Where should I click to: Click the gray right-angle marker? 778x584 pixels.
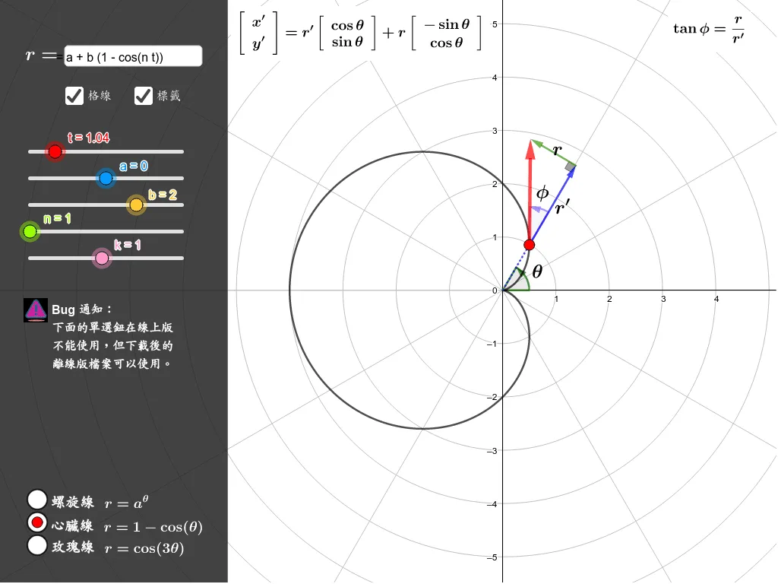click(x=570, y=167)
